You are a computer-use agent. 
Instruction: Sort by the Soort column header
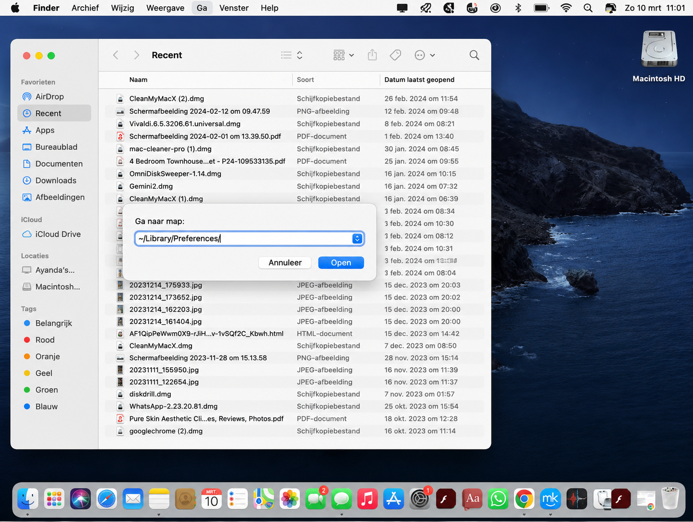point(305,80)
